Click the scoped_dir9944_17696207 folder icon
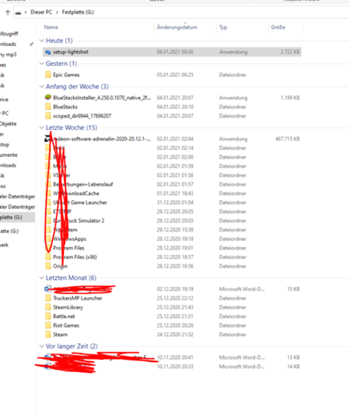This screenshot has width=349, height=416. click(48, 116)
